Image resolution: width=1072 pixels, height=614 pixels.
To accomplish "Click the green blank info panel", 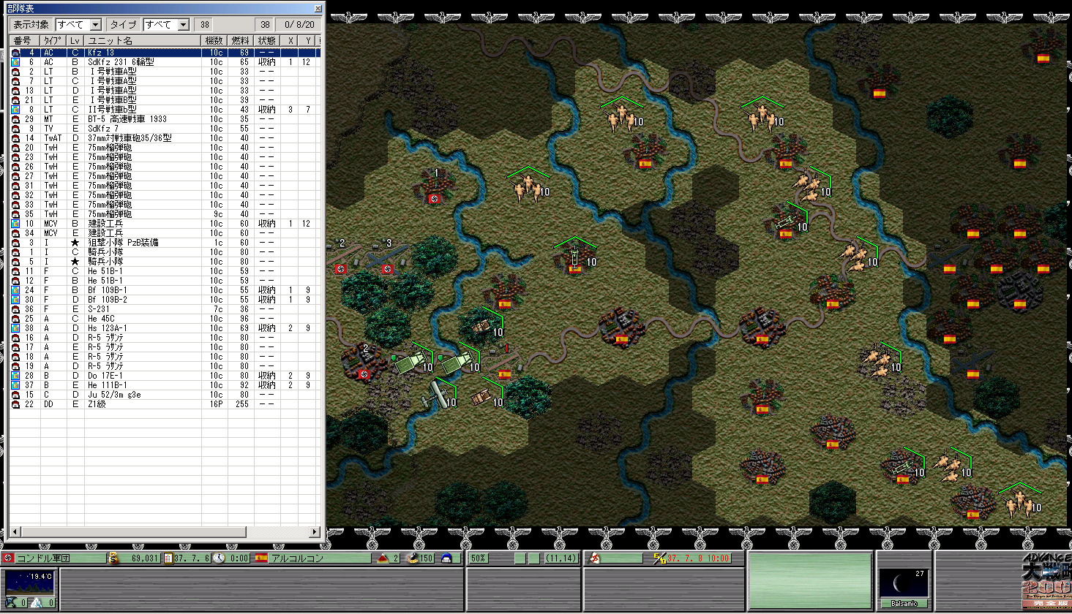I will 810,581.
